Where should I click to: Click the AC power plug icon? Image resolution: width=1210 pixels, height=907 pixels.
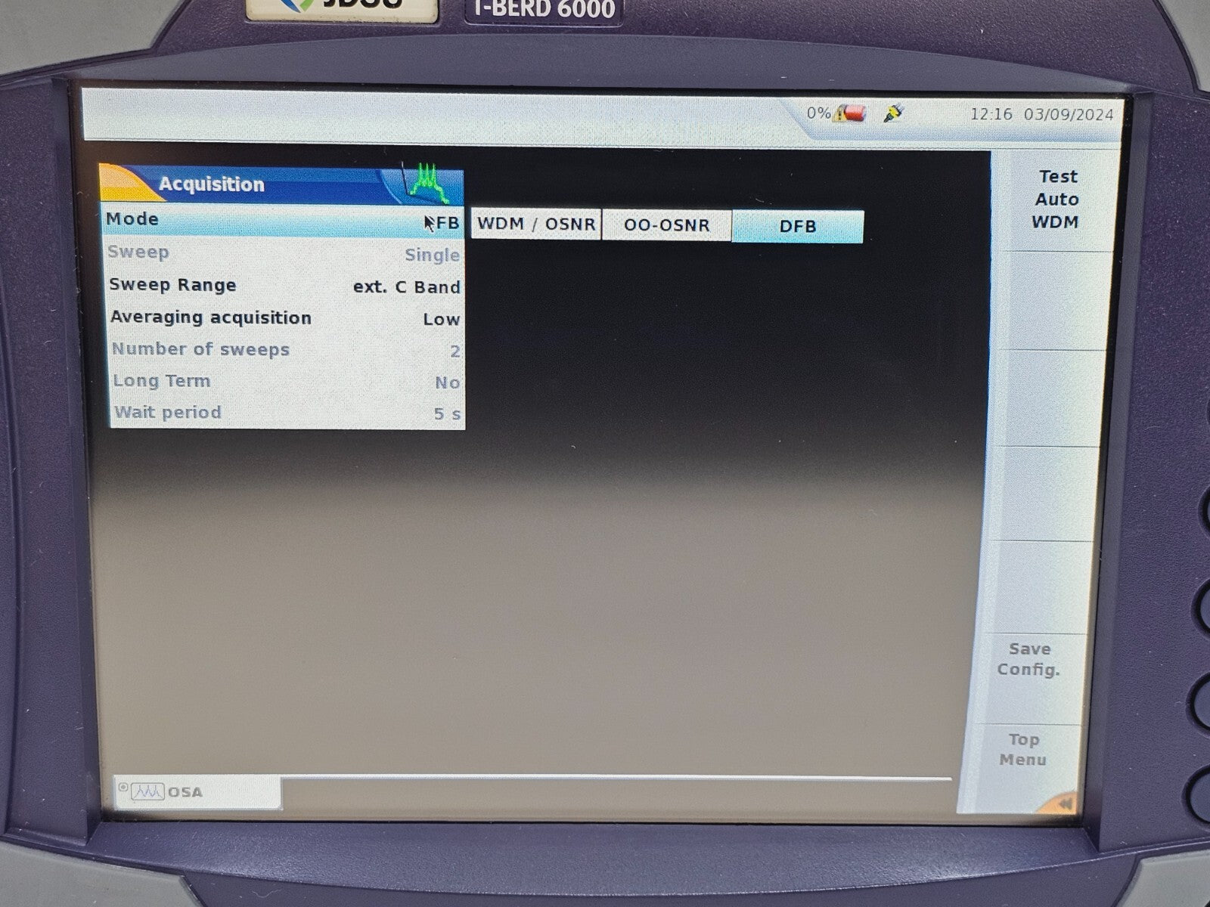point(892,113)
